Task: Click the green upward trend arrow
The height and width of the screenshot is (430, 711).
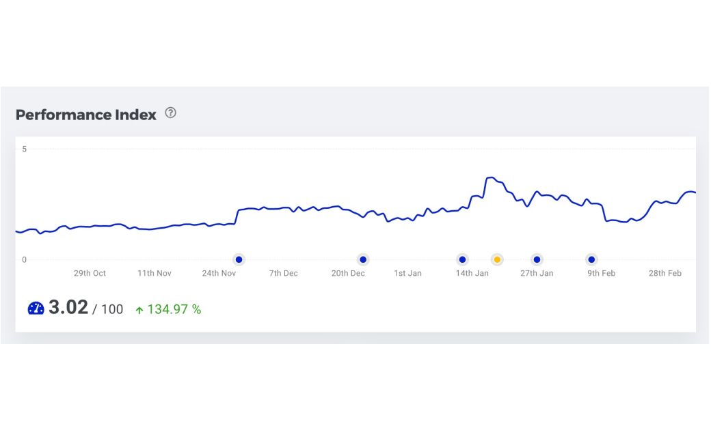Action: point(139,310)
